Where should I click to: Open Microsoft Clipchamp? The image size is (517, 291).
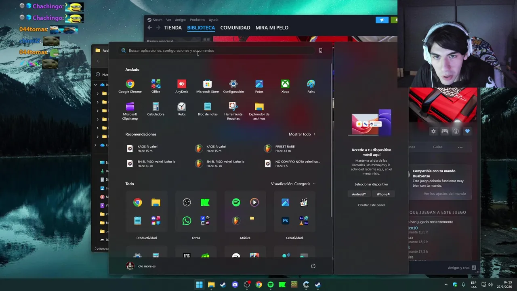tap(130, 111)
